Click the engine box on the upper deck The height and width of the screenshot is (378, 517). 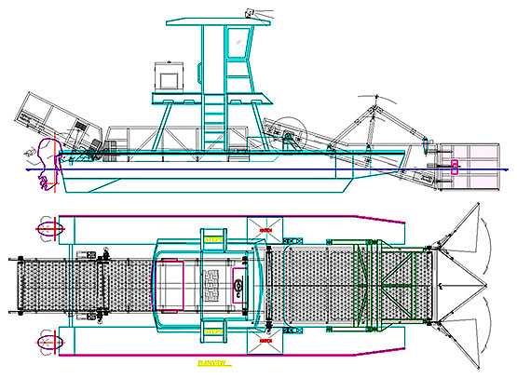(170, 76)
